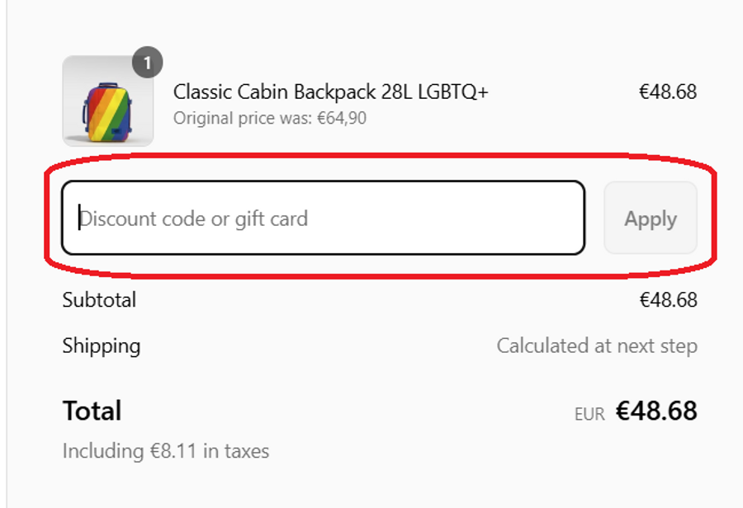Click the text caret inside the discount field
This screenshot has width=743, height=508.
point(79,219)
